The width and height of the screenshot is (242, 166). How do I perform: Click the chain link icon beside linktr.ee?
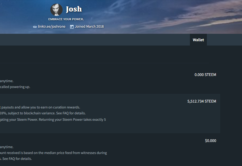[x=35, y=27]
